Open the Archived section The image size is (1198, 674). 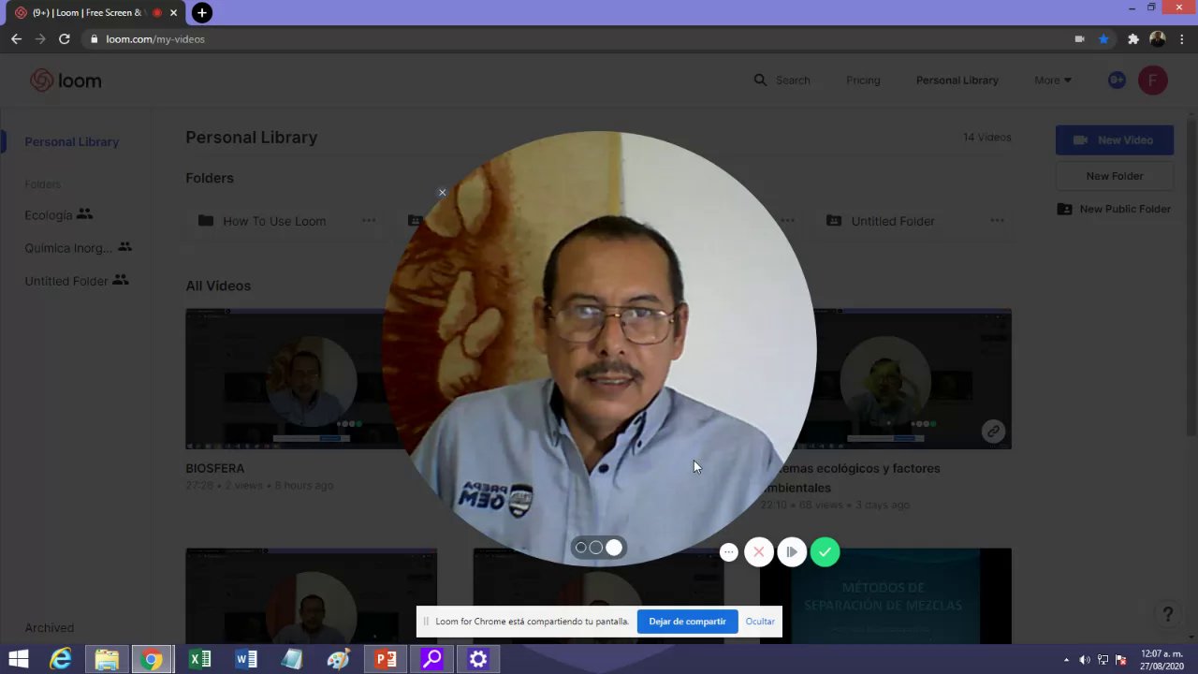click(x=49, y=628)
